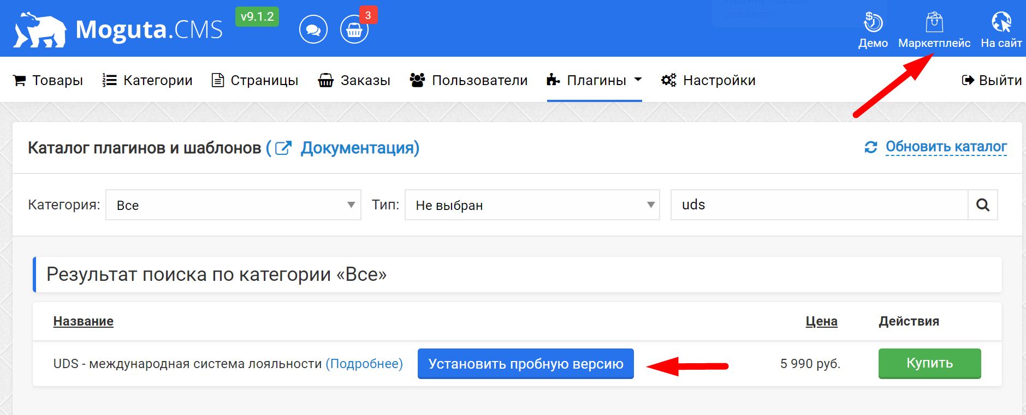This screenshot has width=1026, height=415.
Task: Open Подробнее link for UDS plugin
Action: point(364,364)
